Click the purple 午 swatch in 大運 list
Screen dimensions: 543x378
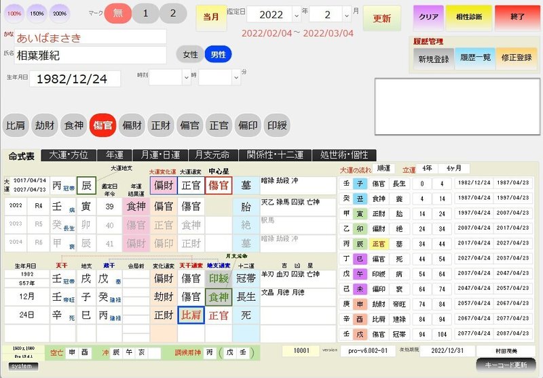coord(360,274)
